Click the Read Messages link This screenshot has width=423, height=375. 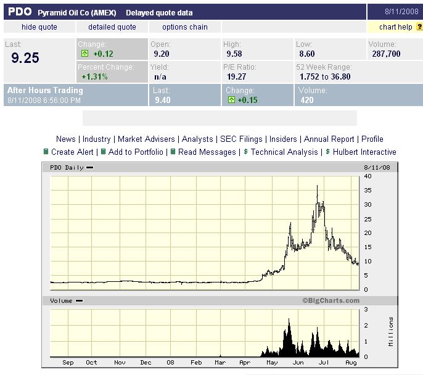click(207, 152)
